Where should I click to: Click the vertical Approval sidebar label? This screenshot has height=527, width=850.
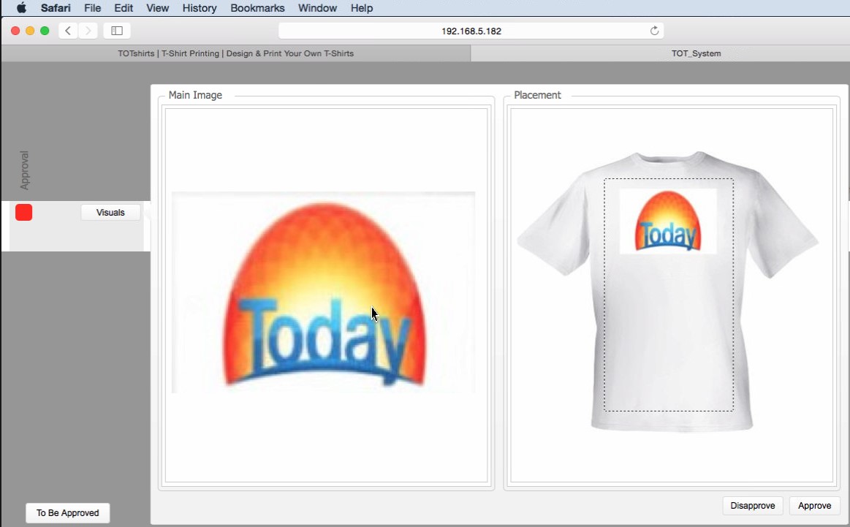pyautogui.click(x=25, y=170)
